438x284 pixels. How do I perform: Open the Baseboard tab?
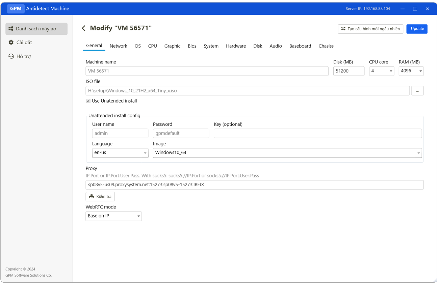coord(300,46)
